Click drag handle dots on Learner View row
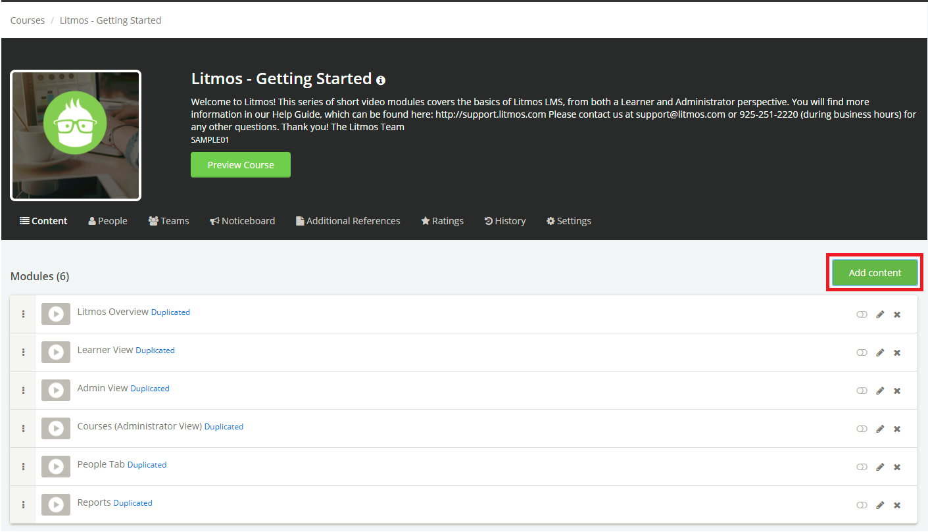Image resolution: width=928 pixels, height=532 pixels. [x=24, y=352]
